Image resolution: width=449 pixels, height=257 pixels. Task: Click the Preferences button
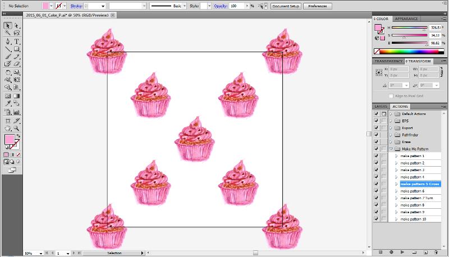318,6
